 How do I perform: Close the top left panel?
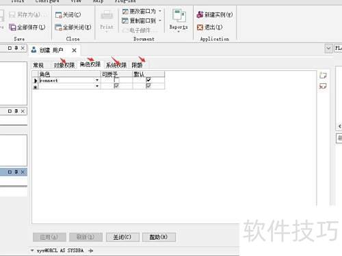tap(23, 48)
